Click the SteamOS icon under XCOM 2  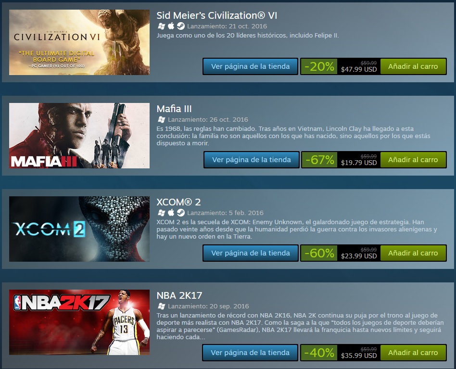[180, 213]
